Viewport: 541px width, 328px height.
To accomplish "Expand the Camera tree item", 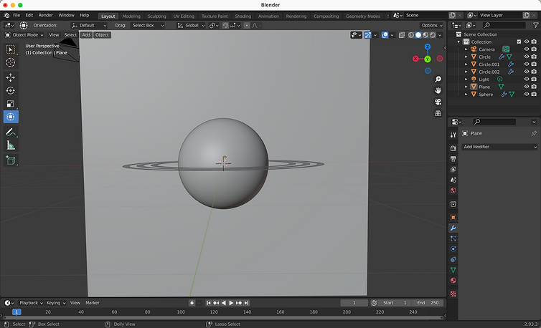I will pyautogui.click(x=466, y=49).
